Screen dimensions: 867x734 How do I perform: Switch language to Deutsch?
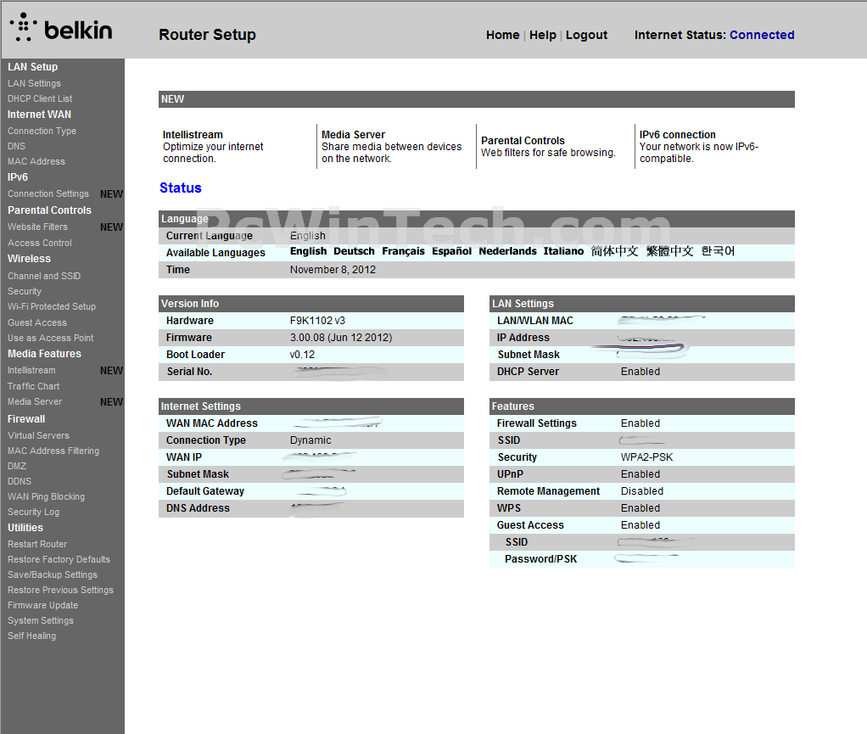coord(354,251)
